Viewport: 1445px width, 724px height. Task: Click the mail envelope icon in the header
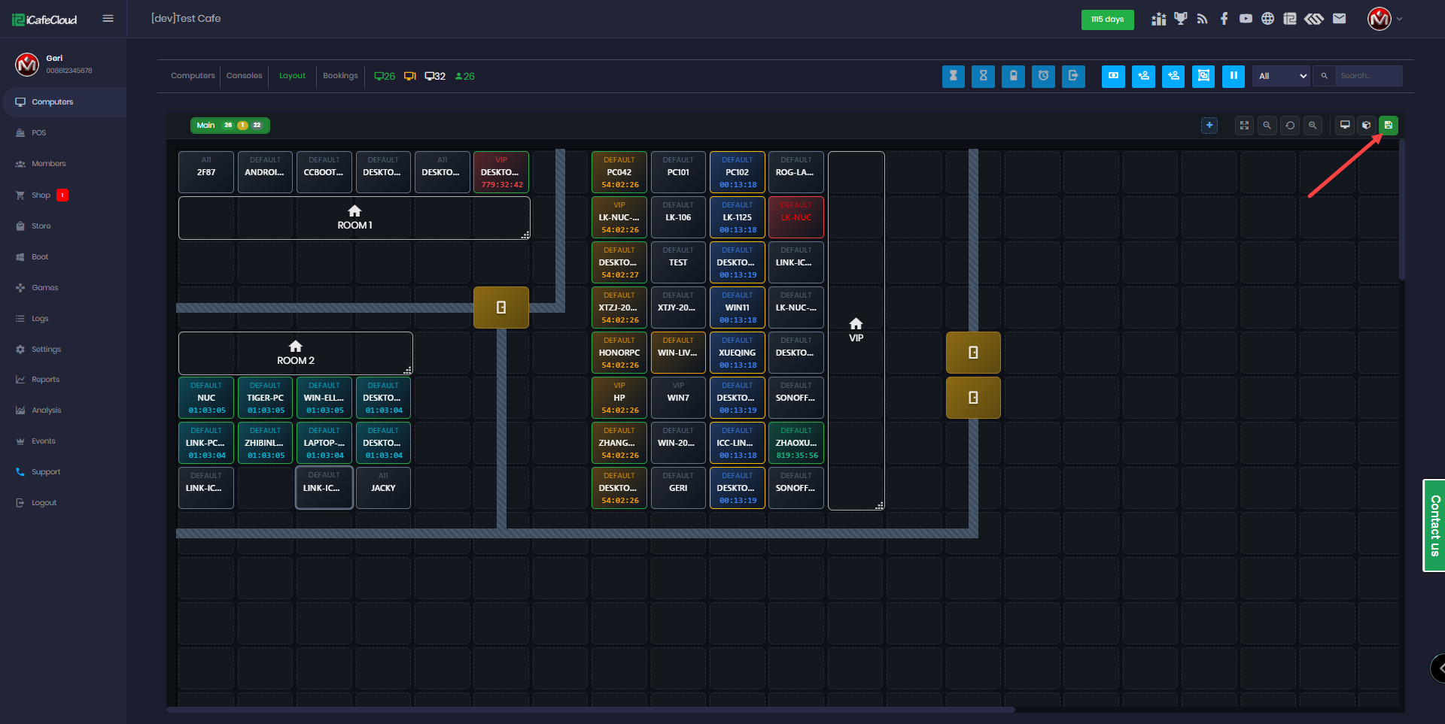click(x=1339, y=19)
